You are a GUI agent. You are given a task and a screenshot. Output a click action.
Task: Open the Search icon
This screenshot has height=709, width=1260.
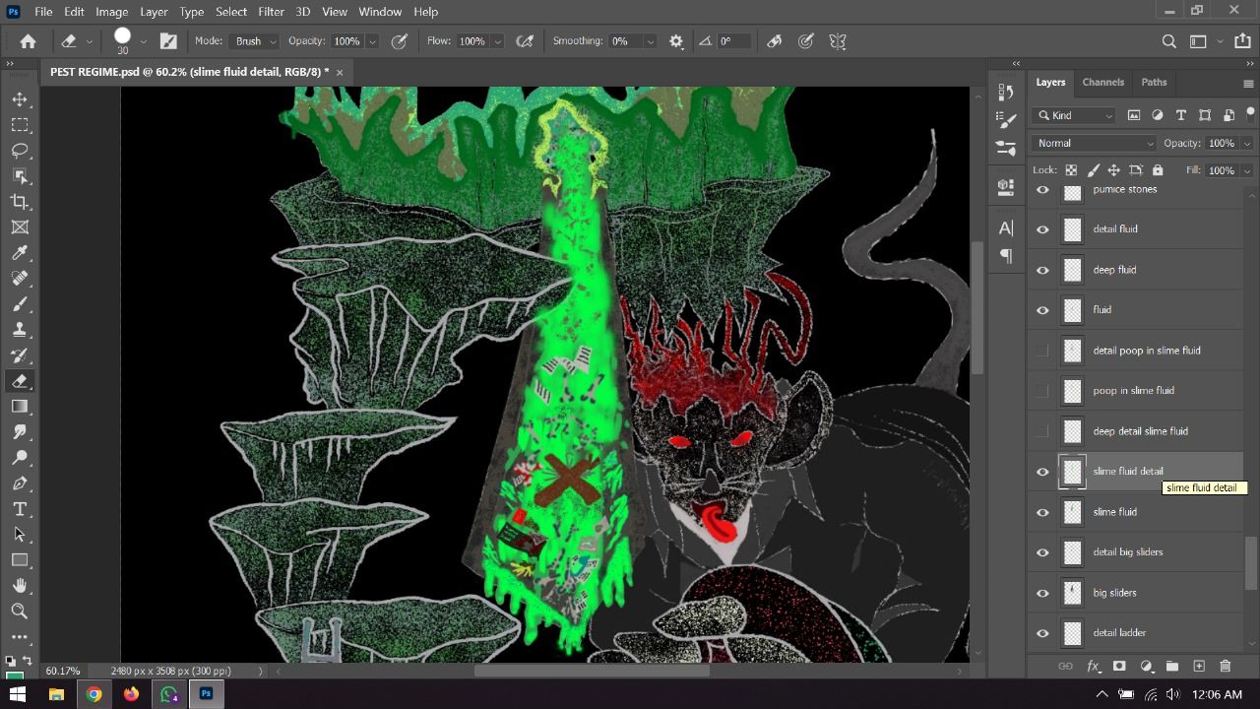point(1168,41)
